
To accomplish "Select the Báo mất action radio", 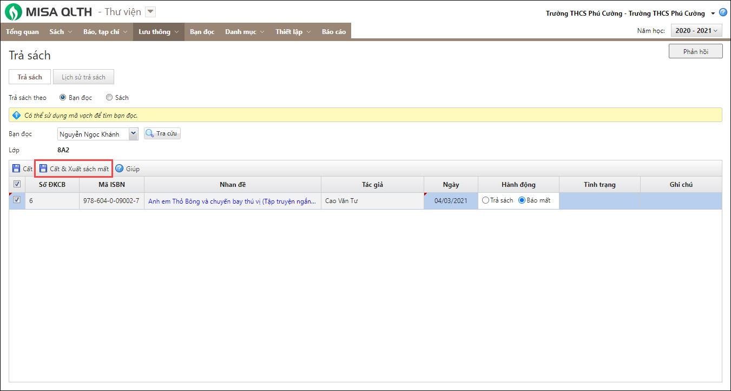I will tap(522, 200).
